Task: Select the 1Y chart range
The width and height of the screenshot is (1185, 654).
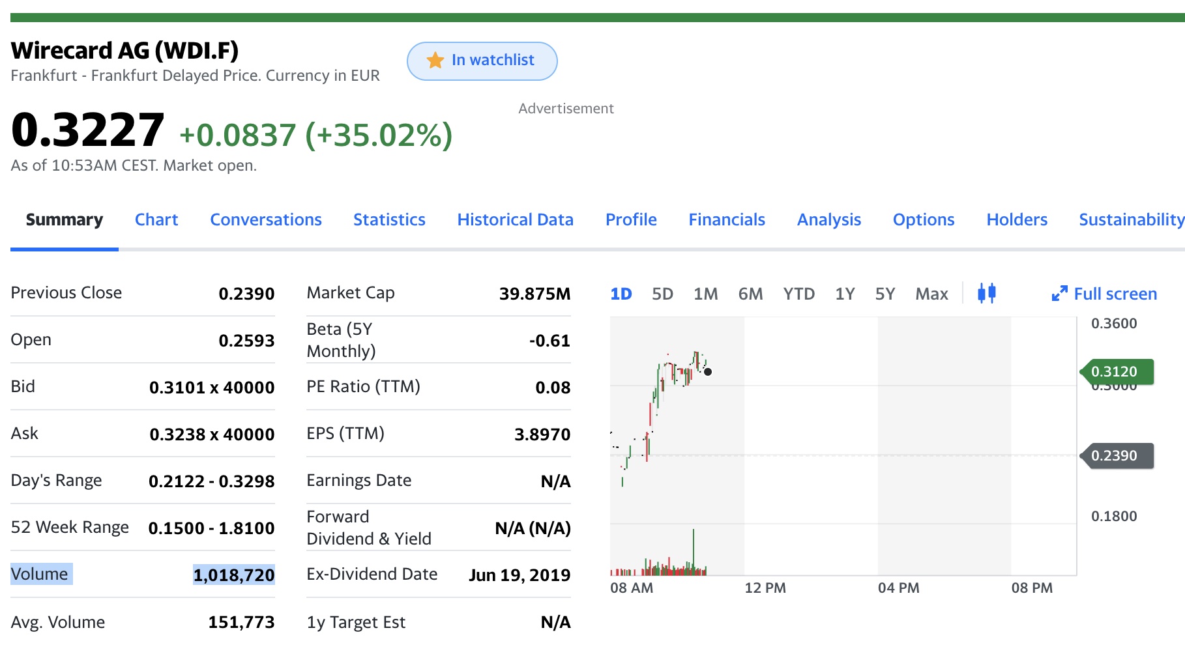Action: click(x=845, y=294)
